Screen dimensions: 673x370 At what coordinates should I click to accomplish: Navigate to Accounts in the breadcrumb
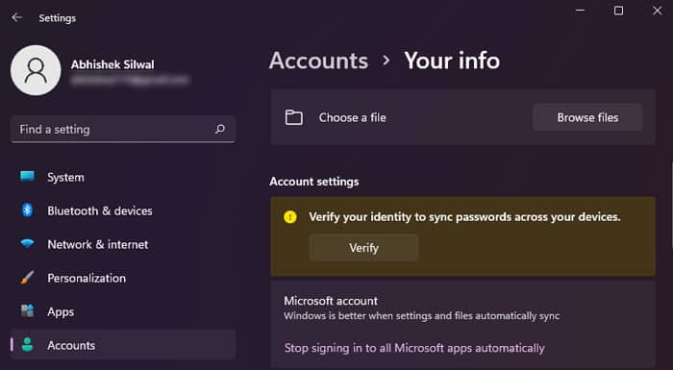[x=318, y=61]
